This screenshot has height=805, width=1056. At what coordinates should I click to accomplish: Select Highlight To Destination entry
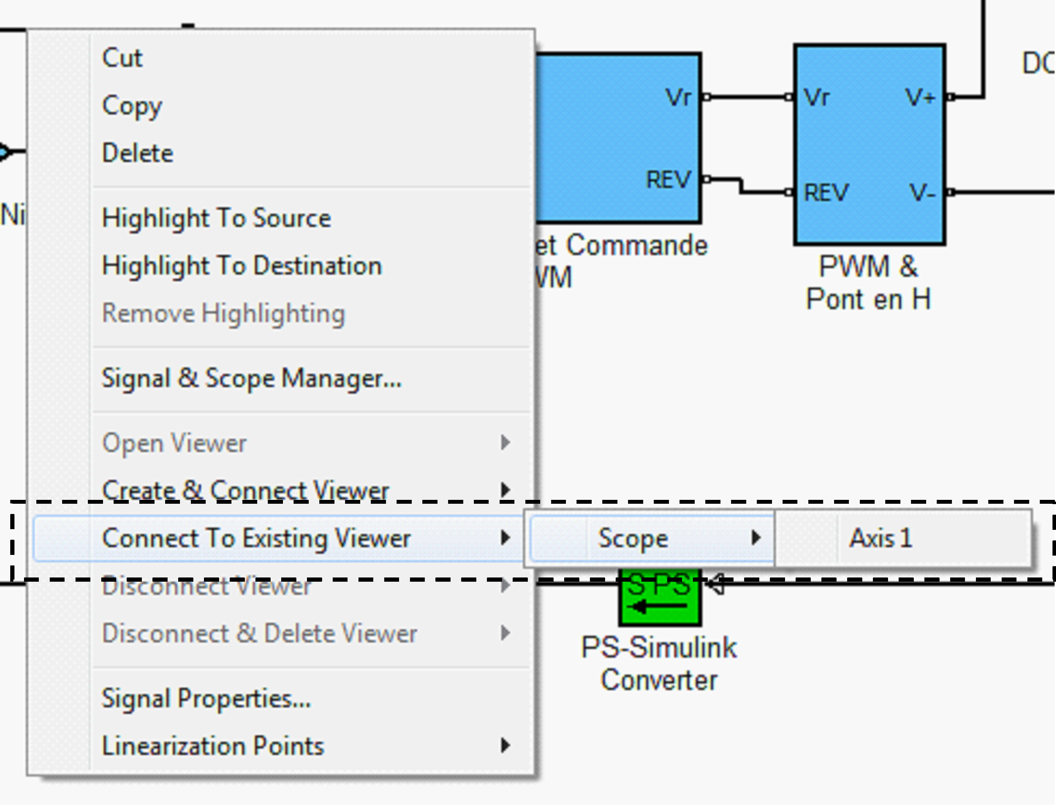pos(242,266)
